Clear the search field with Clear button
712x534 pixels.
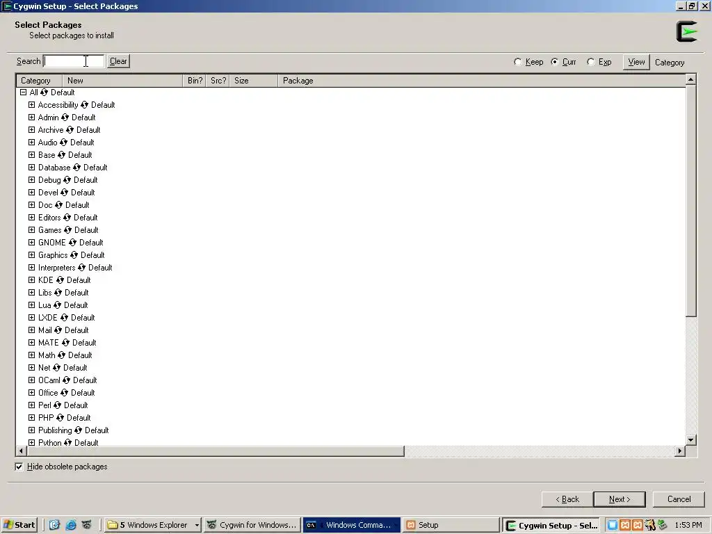tap(118, 61)
